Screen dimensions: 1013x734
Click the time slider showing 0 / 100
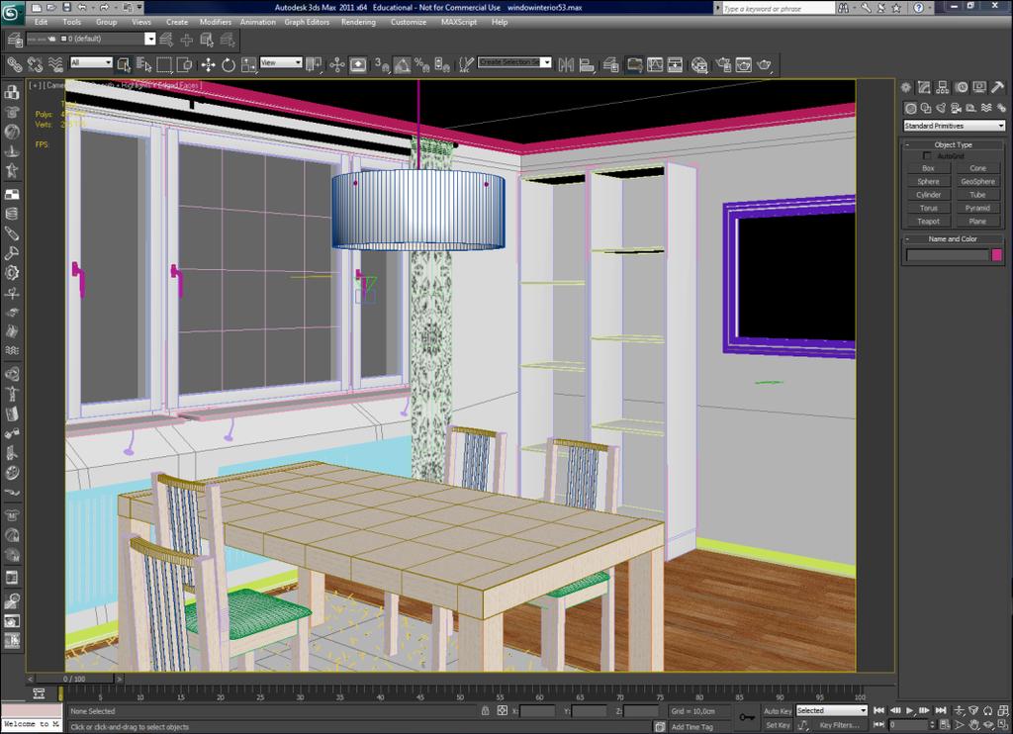74,679
